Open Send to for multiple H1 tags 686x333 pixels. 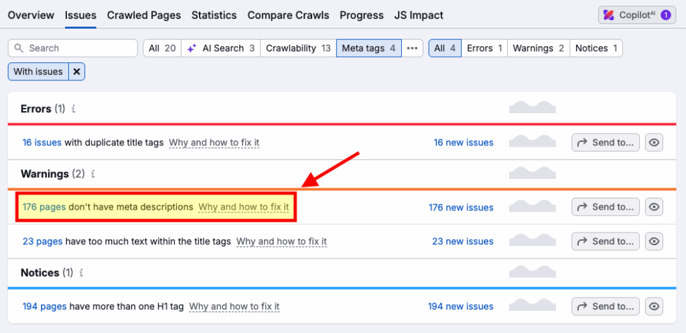606,306
